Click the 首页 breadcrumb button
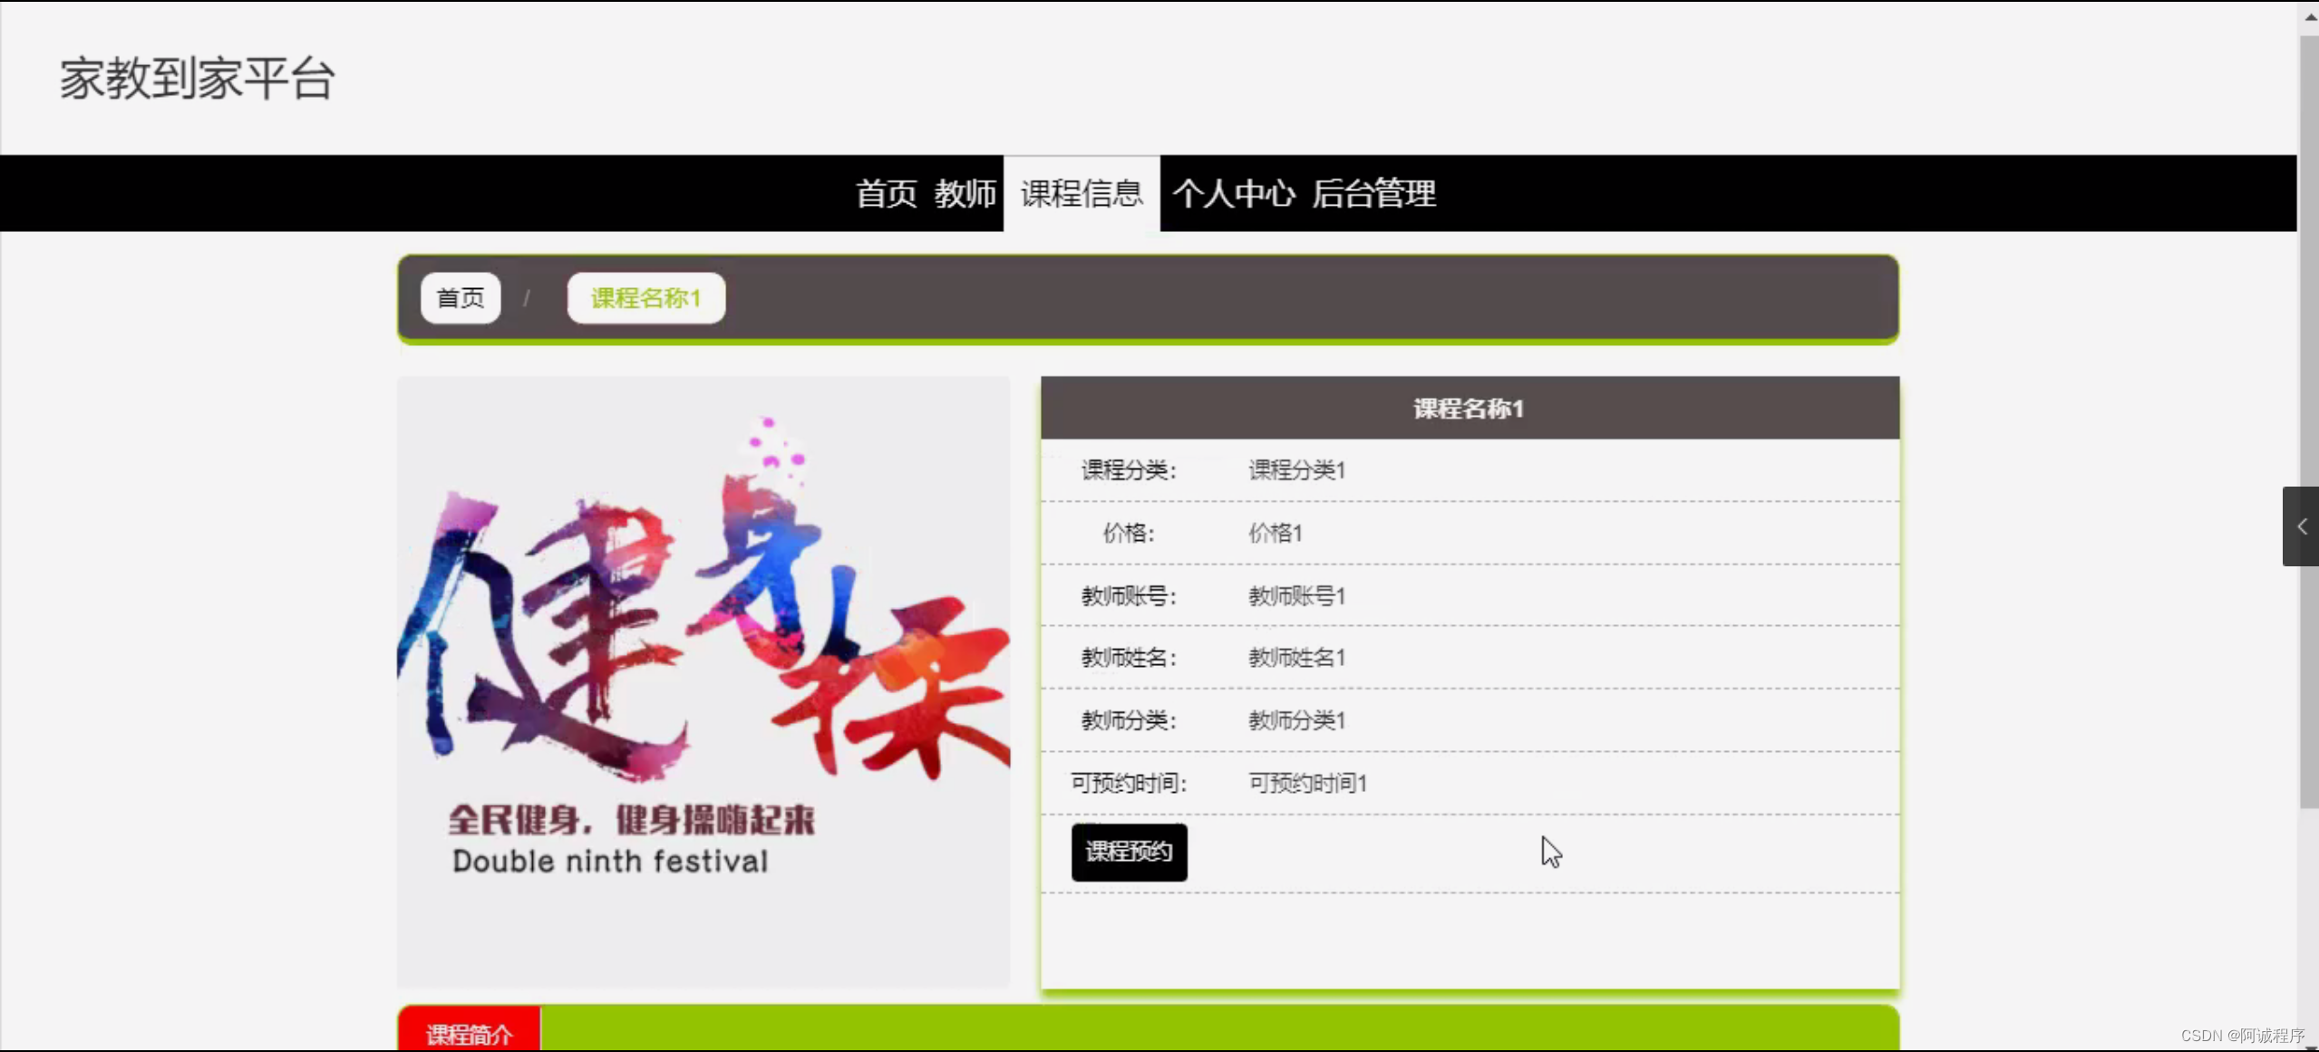2319x1052 pixels. (x=460, y=297)
